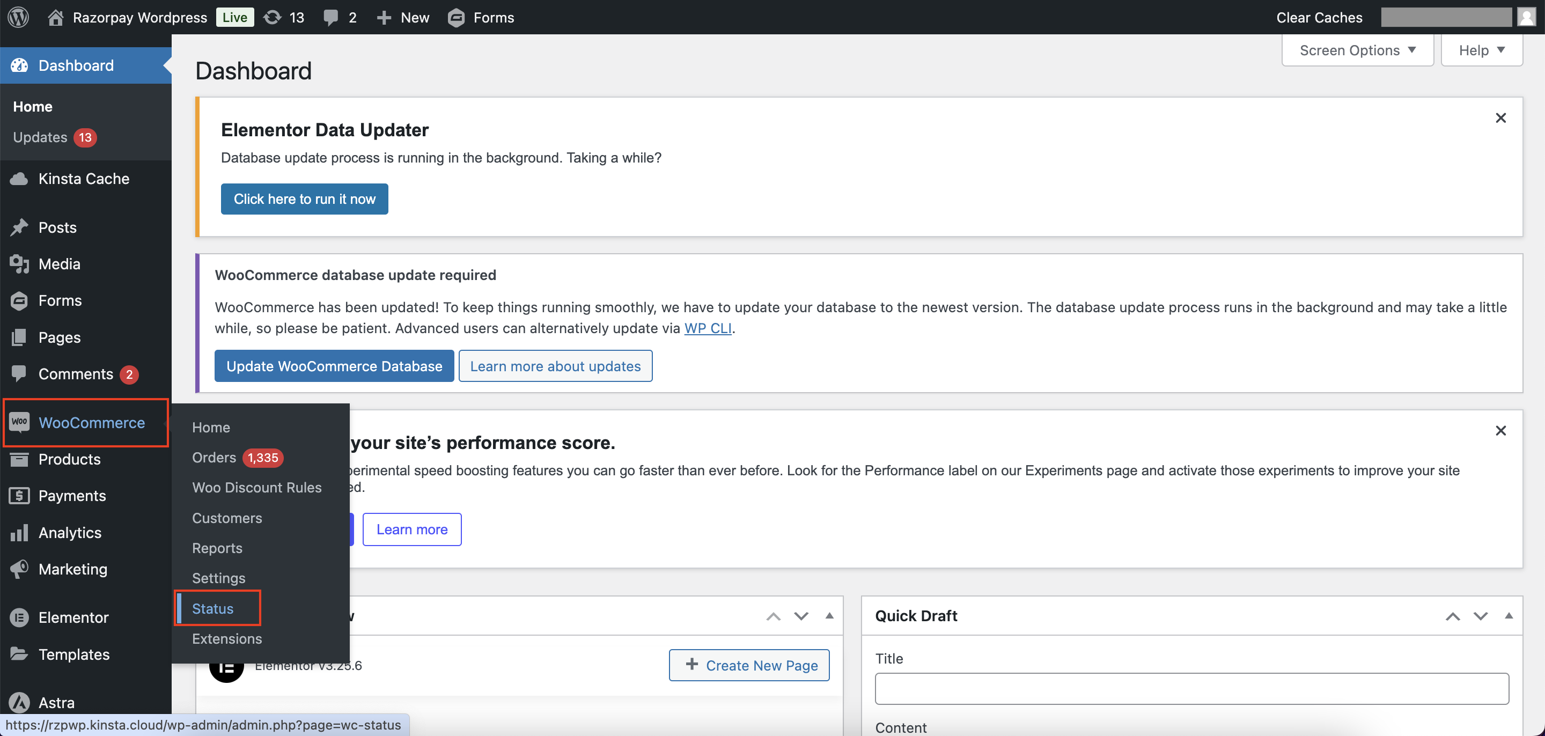
Task: Click the sidebar Comments bubble icon
Action: pyautogui.click(x=19, y=374)
